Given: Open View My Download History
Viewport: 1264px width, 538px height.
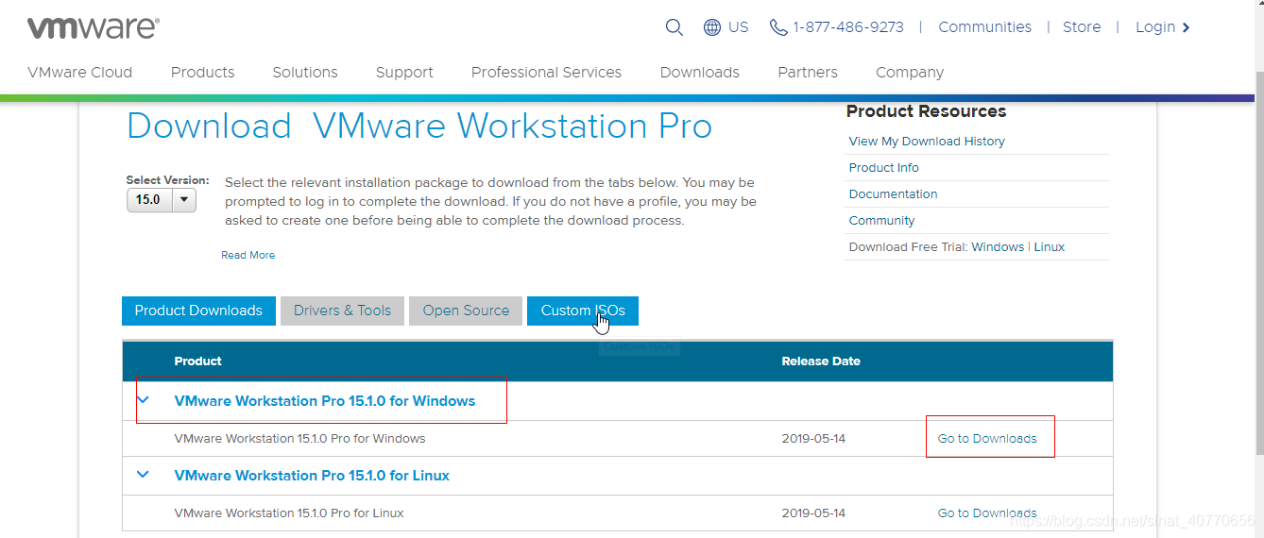Looking at the screenshot, I should click(927, 142).
